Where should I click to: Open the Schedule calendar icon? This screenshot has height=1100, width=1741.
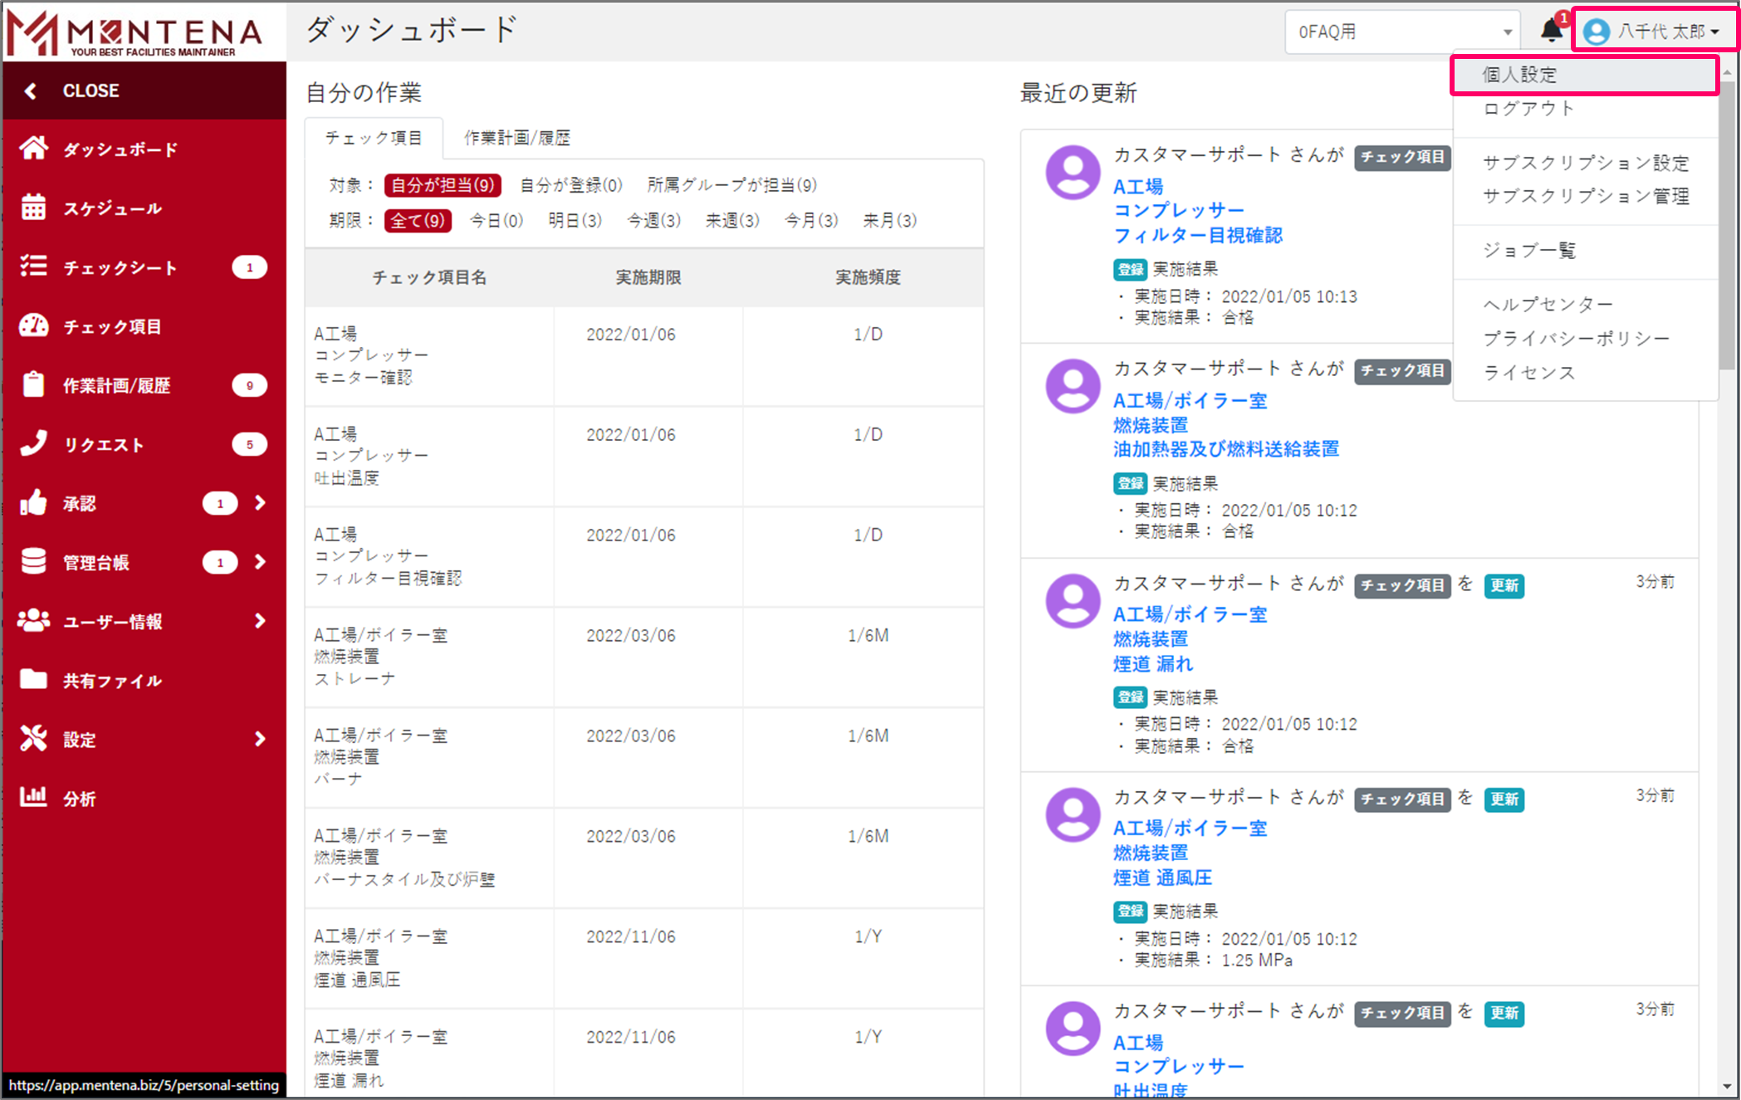click(x=34, y=208)
